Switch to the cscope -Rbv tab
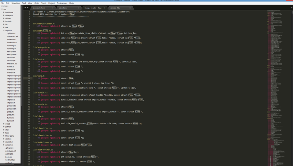Viewport: 293px width, 166px height. click(x=115, y=8)
